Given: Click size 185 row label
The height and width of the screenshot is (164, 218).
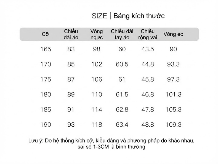Looking at the screenshot, I should (x=46, y=110).
